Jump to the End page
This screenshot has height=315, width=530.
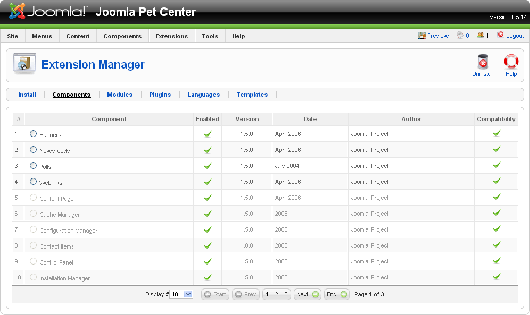tap(337, 294)
